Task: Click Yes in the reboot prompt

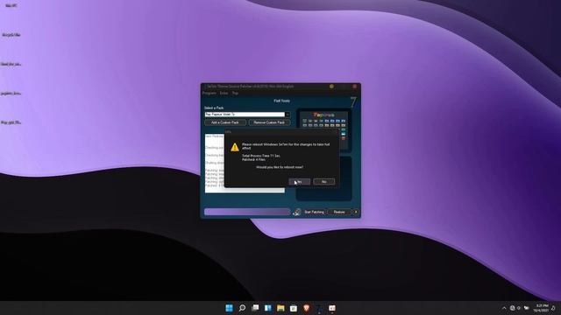Action: (300, 182)
